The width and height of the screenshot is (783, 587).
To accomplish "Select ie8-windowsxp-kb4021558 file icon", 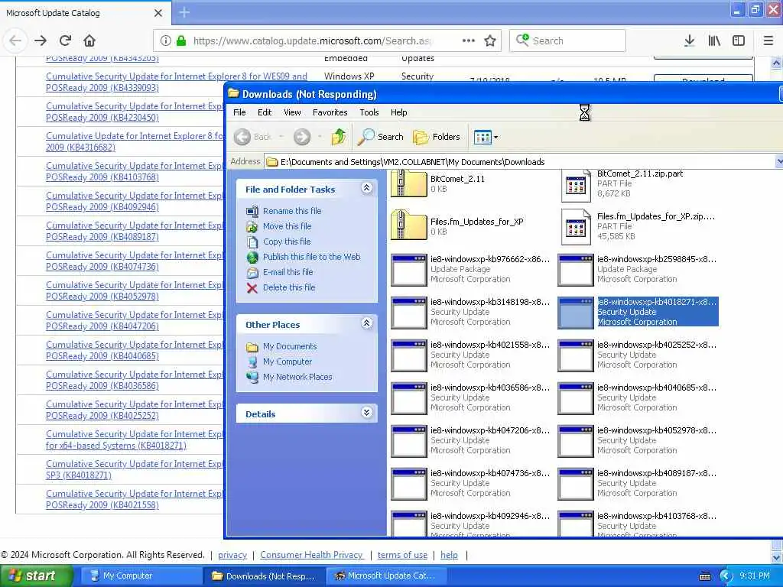I will (408, 355).
